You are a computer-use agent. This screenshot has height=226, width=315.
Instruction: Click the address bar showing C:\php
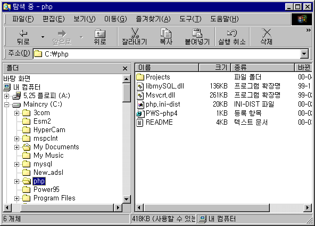[167, 54]
